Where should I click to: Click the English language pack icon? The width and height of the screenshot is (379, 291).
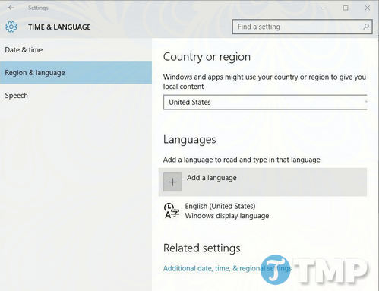tap(172, 210)
